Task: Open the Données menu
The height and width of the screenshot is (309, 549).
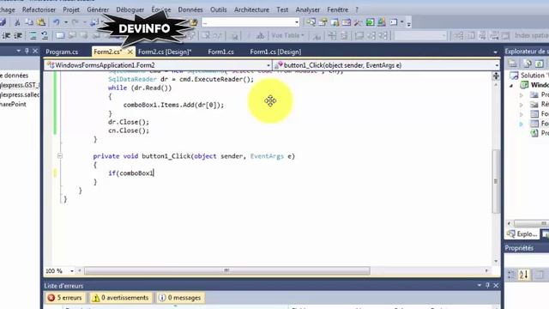Action: click(x=190, y=9)
